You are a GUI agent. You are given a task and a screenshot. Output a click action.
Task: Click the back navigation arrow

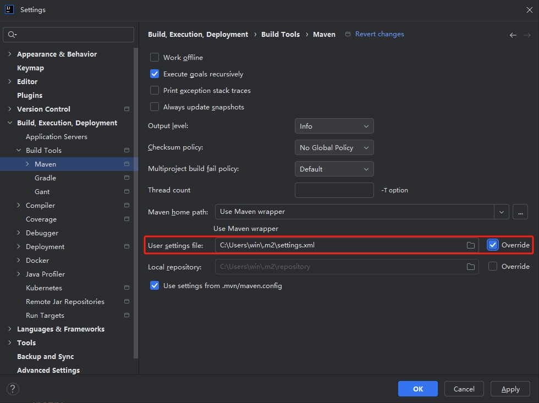(x=513, y=35)
